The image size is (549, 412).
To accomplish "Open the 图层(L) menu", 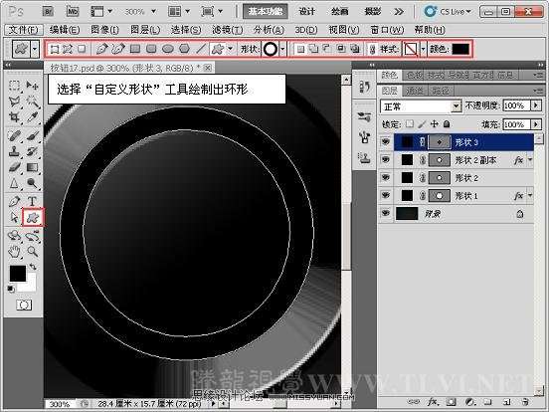I will (145, 30).
